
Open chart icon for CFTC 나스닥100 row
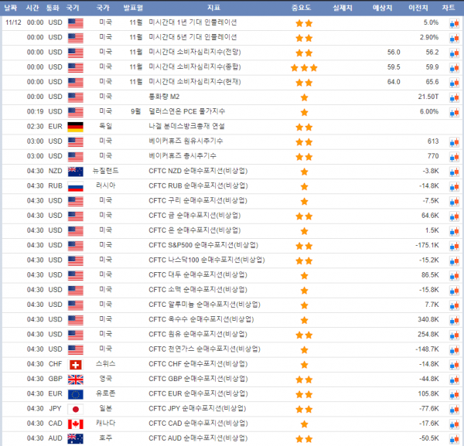point(454,260)
